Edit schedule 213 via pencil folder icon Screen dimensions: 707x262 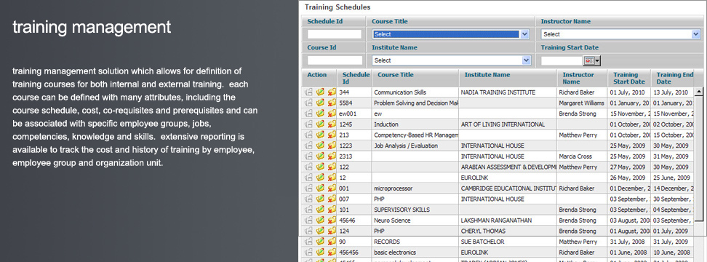(x=321, y=135)
